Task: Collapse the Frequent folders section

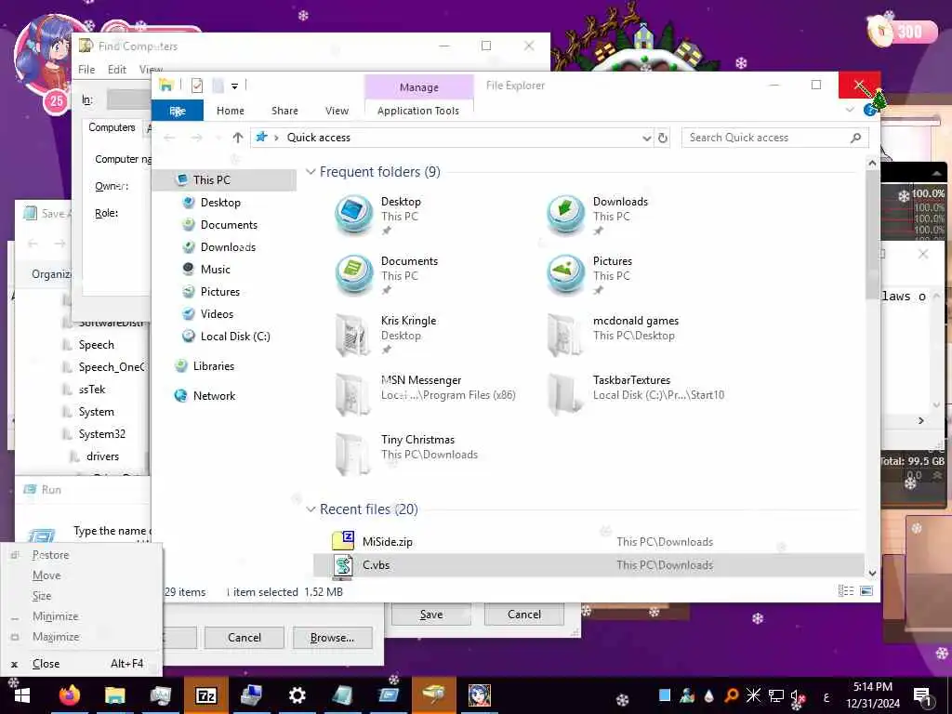Action: [311, 172]
